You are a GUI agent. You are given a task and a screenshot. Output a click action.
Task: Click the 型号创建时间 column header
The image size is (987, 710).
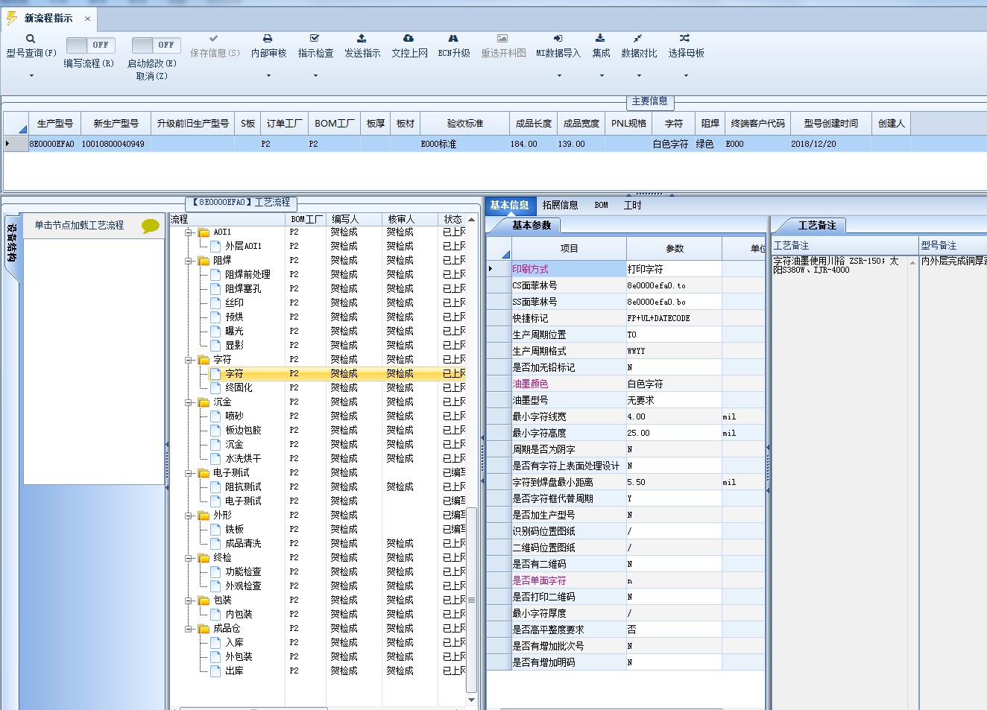[830, 123]
